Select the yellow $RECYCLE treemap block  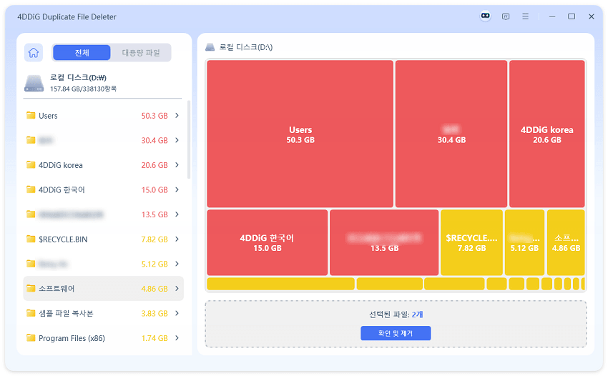click(x=471, y=242)
